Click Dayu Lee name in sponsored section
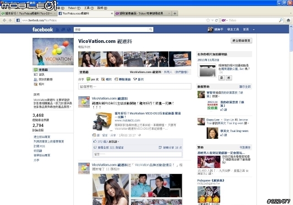 coord(212,120)
